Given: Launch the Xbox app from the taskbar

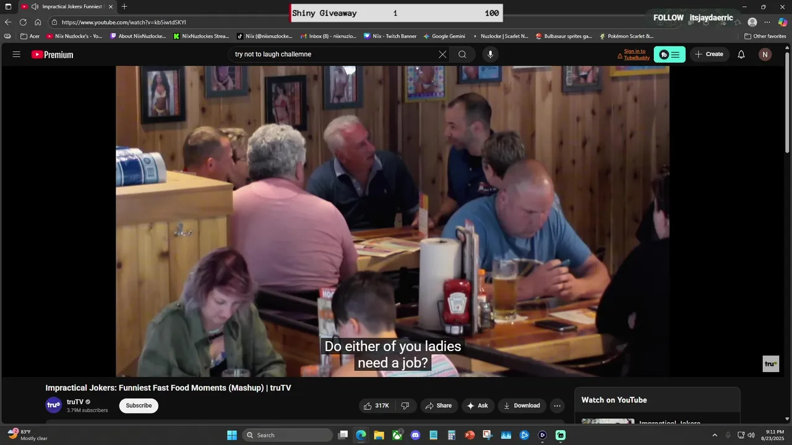Looking at the screenshot, I should tap(397, 435).
